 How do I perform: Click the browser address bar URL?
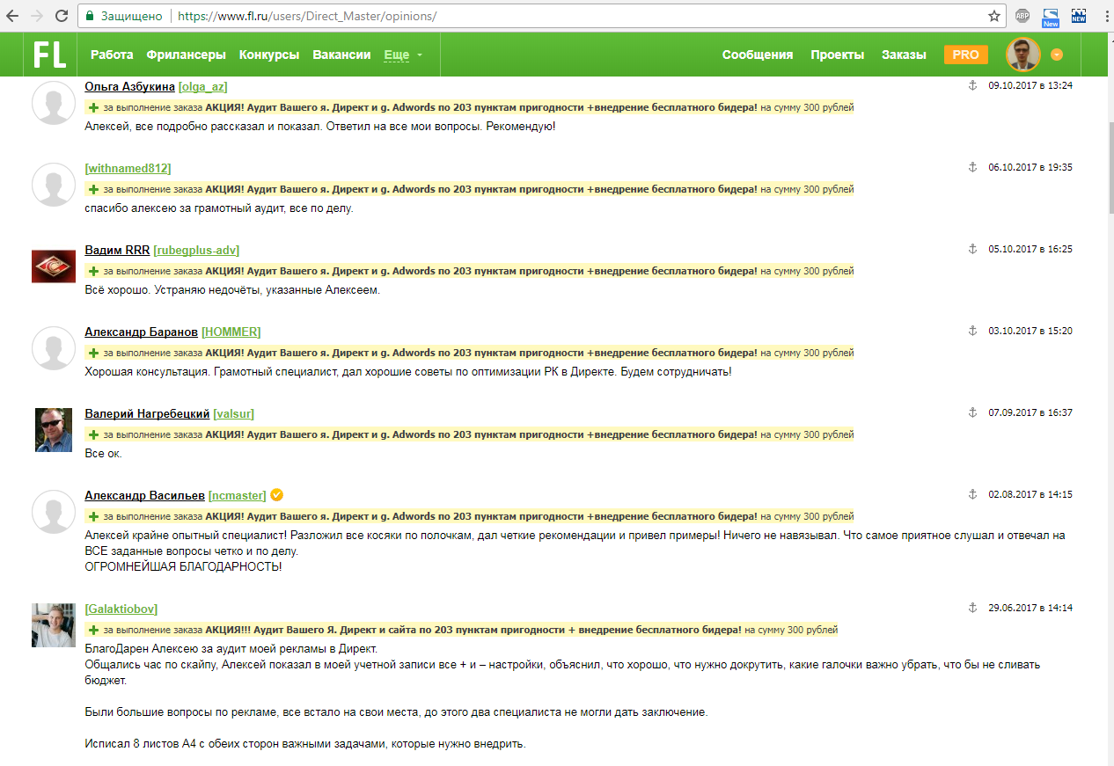(307, 16)
